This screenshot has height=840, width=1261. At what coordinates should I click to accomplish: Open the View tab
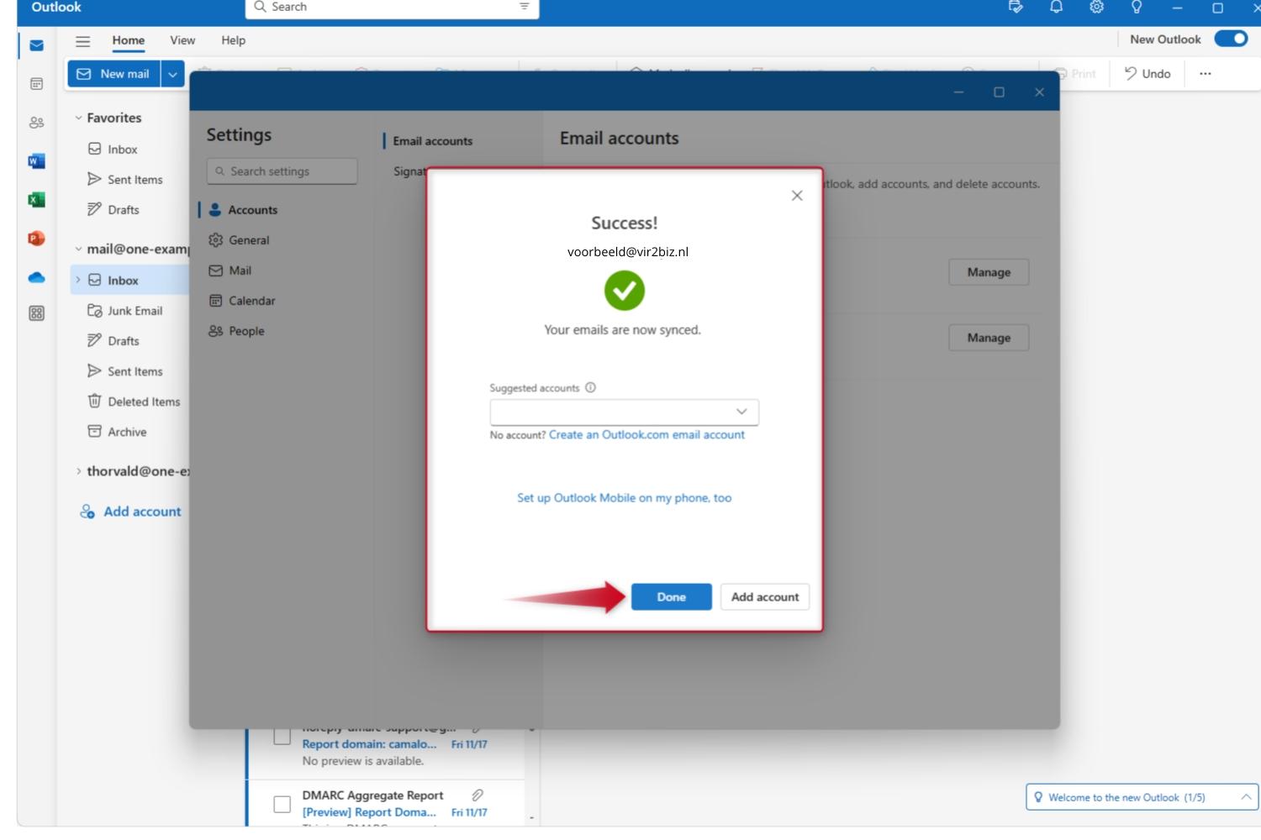182,40
